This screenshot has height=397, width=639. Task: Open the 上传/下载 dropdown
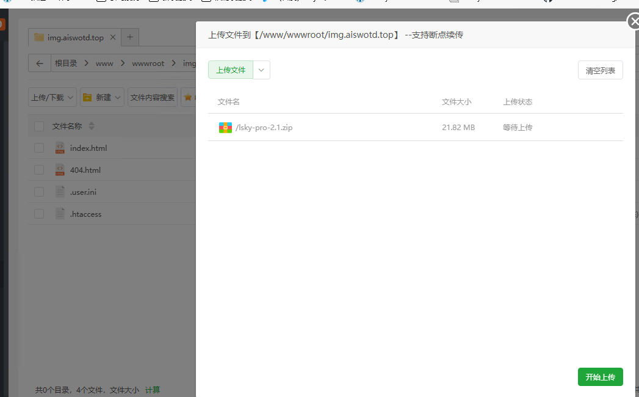click(52, 97)
